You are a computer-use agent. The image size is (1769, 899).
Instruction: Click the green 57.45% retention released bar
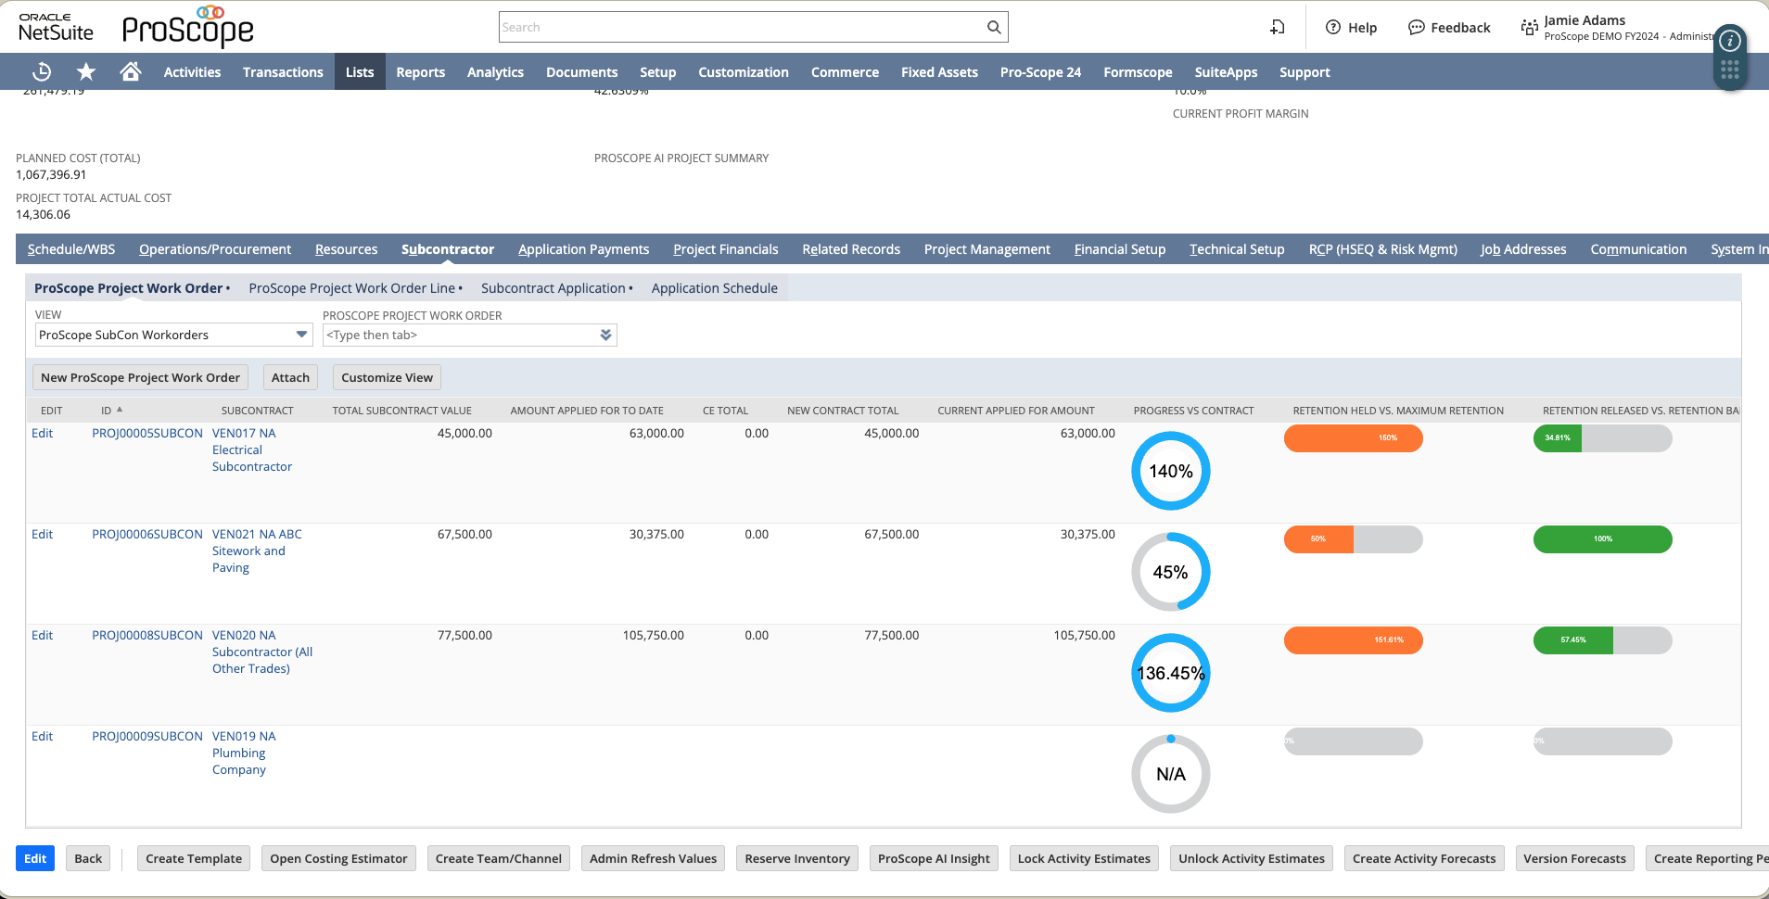(x=1573, y=640)
